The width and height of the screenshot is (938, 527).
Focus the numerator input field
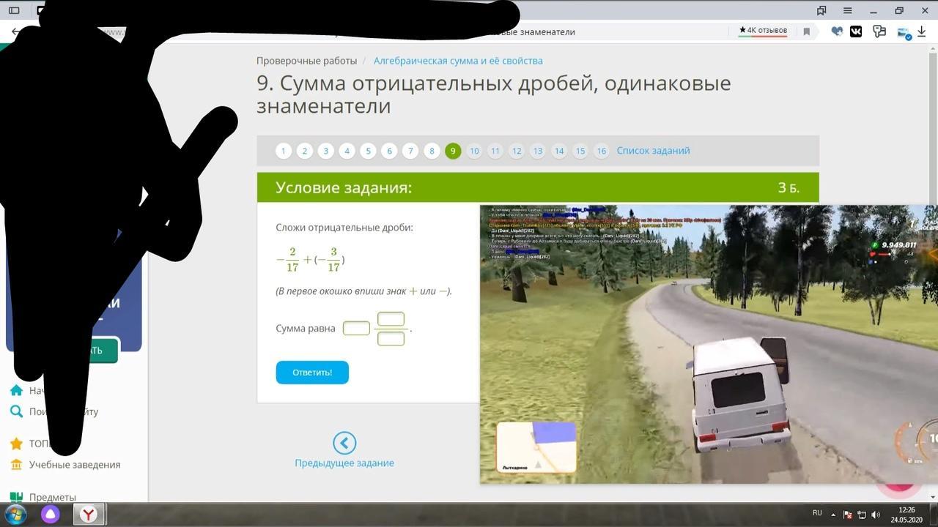tap(391, 319)
